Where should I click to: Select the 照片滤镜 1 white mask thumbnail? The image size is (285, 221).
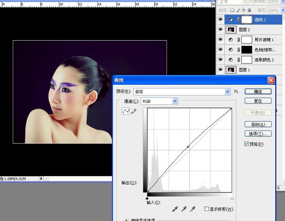[x=247, y=39]
